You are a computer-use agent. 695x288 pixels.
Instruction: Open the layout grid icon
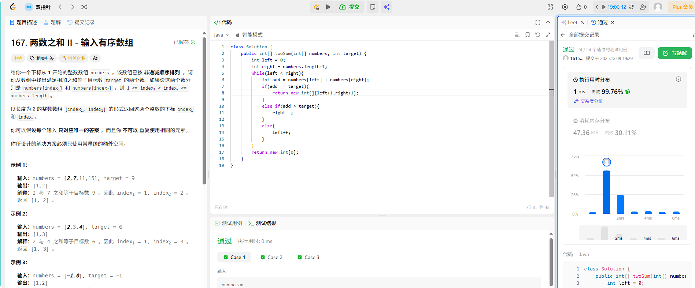[x=550, y=7]
